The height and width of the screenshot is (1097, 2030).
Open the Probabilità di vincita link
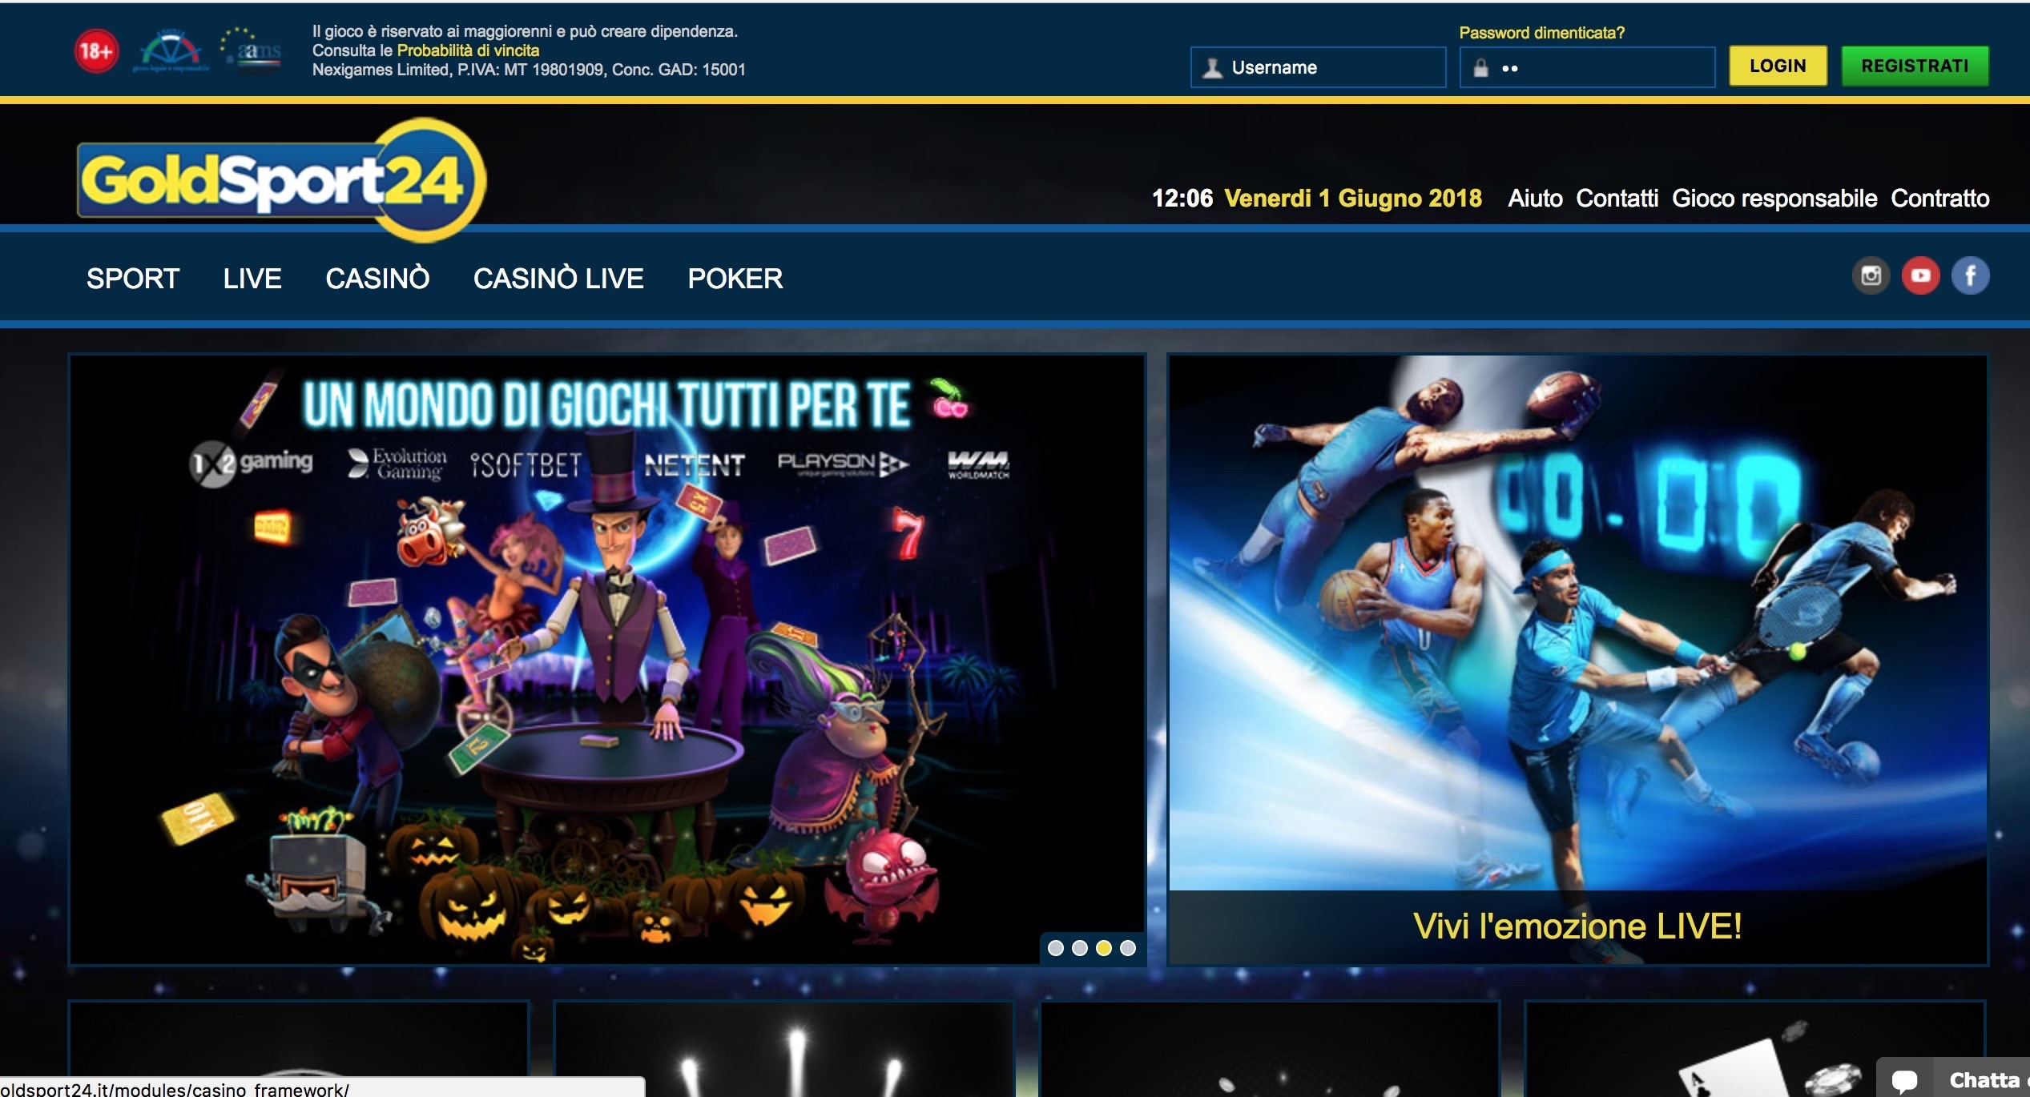point(468,50)
